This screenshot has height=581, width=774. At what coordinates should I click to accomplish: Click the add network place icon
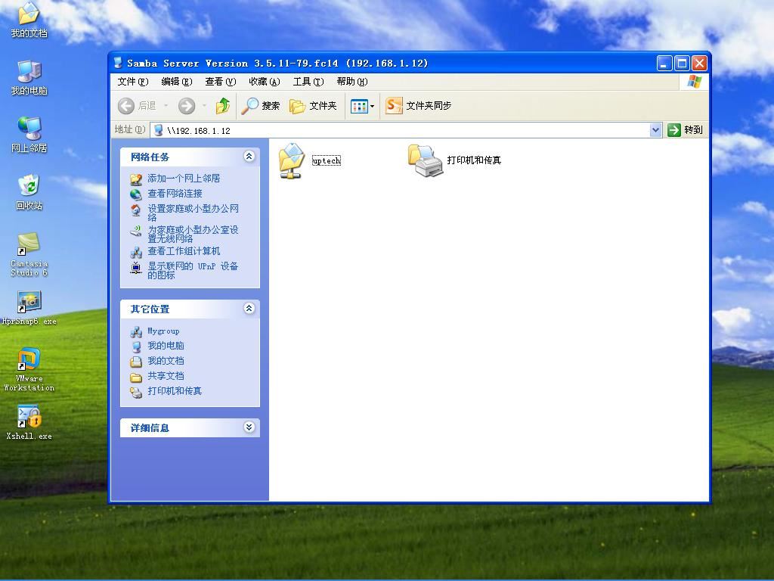136,179
